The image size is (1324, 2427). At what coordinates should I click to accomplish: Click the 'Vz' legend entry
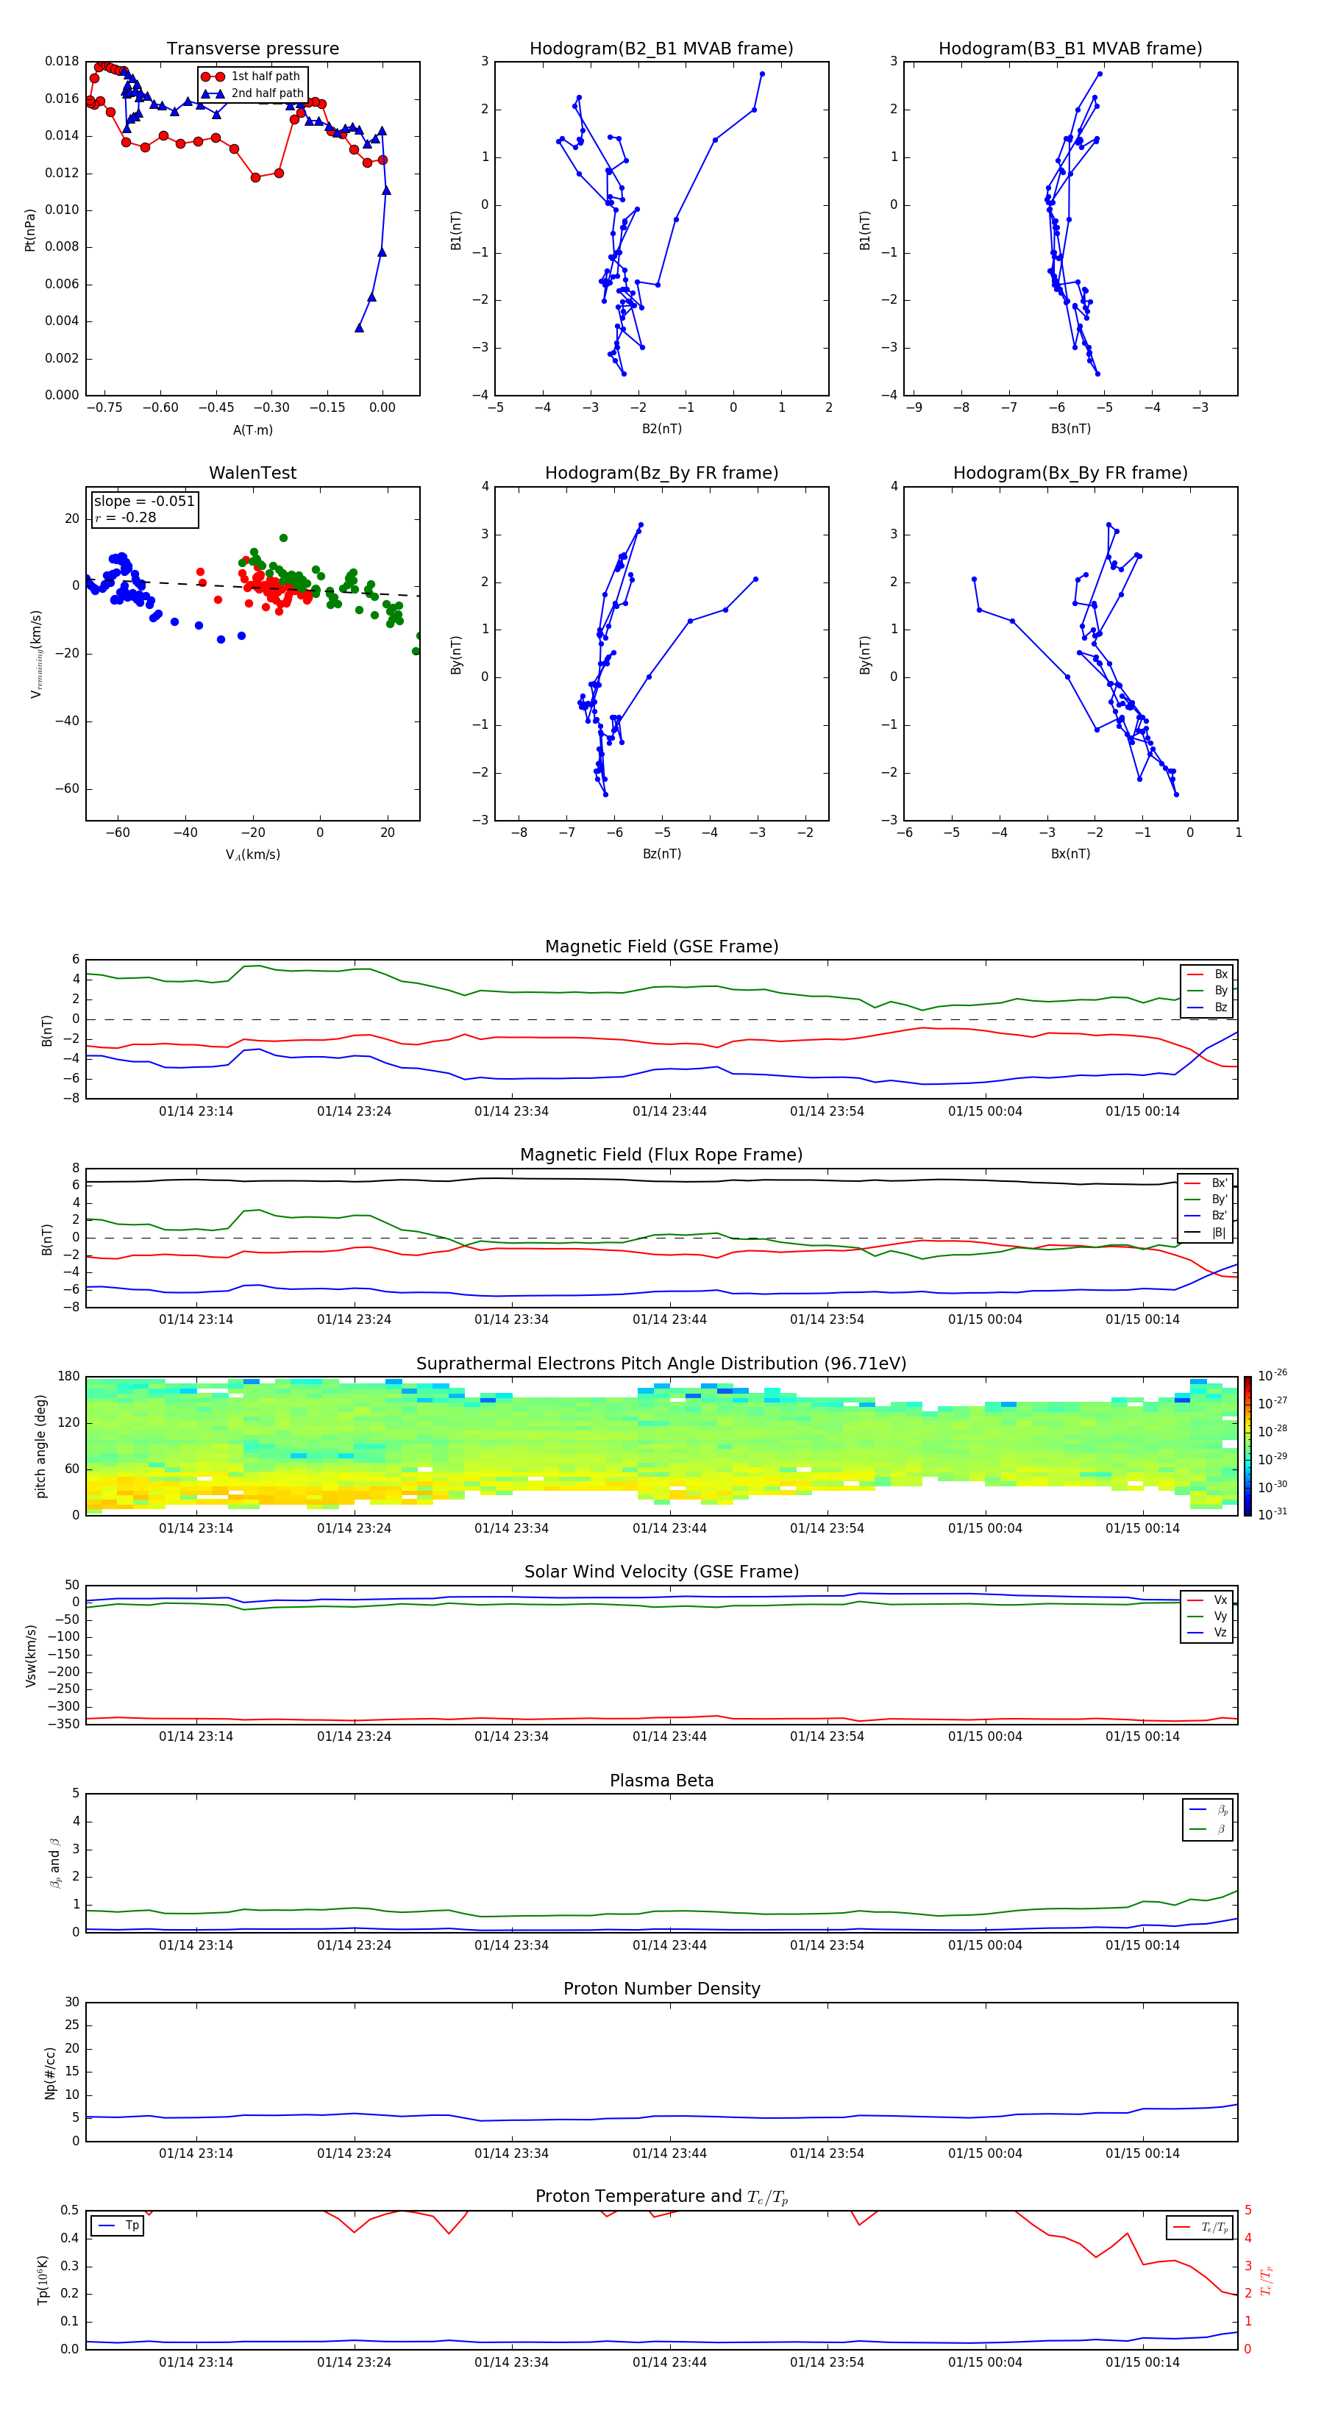pos(1207,1633)
